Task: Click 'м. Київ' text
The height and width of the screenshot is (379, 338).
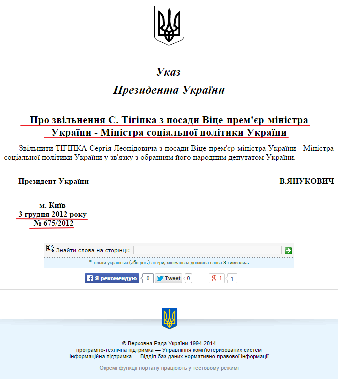Action: pos(52,205)
